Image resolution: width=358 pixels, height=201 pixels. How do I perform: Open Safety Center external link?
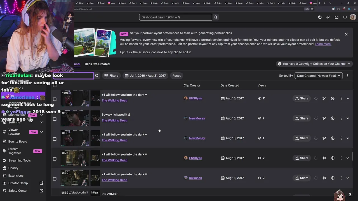(x=23, y=191)
